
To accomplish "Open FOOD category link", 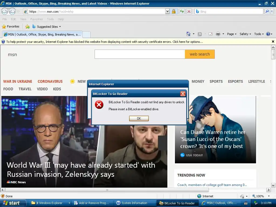I will [x=8, y=89].
